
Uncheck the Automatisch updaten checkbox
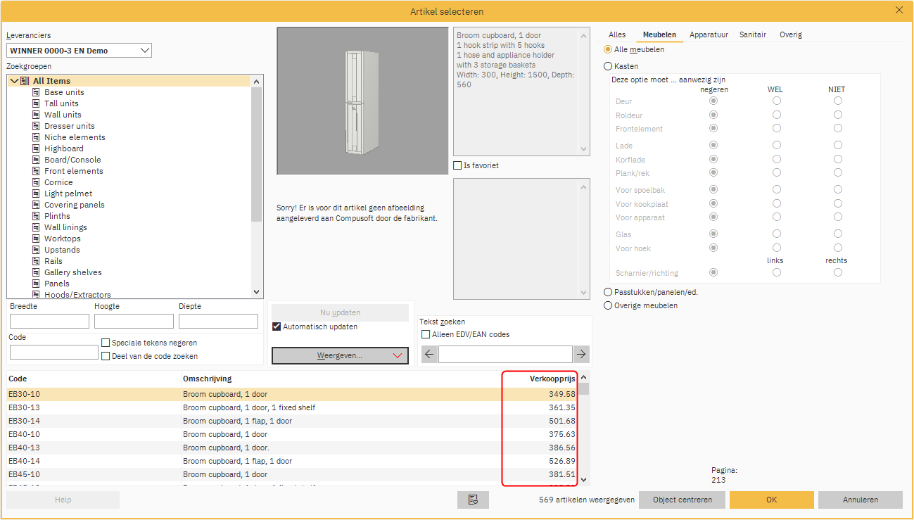[277, 326]
